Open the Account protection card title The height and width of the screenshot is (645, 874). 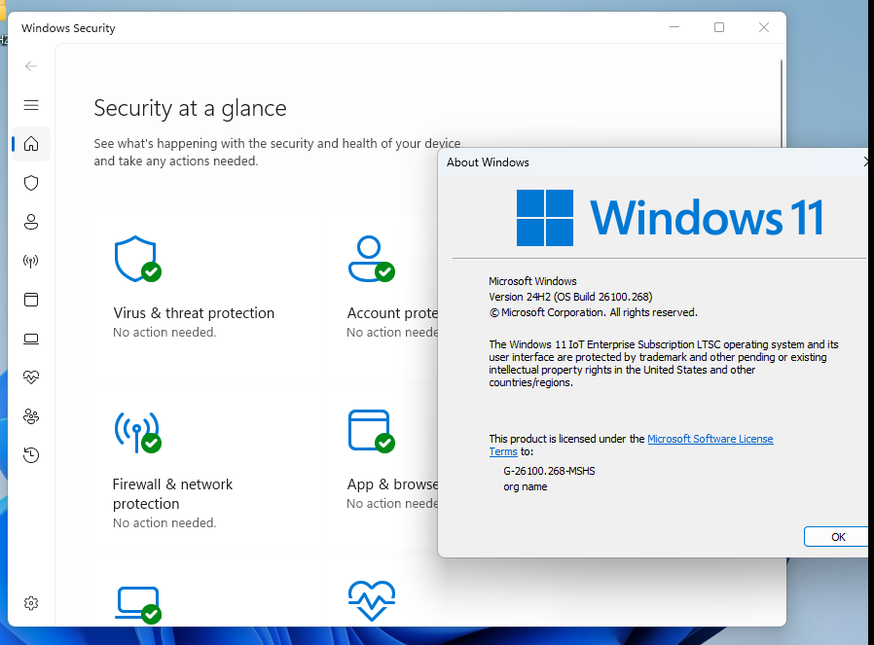(392, 313)
